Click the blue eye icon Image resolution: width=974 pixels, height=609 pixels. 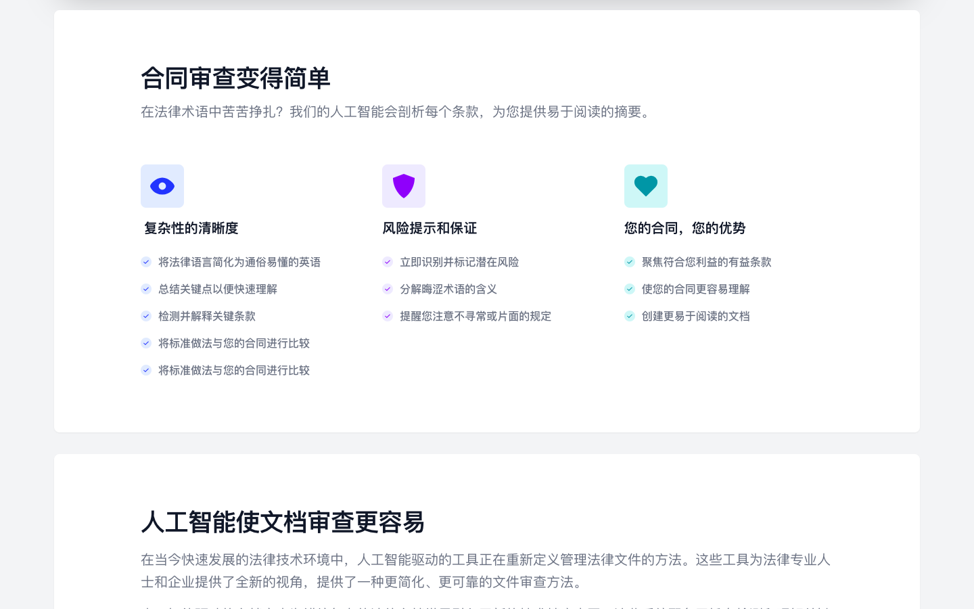pos(162,186)
